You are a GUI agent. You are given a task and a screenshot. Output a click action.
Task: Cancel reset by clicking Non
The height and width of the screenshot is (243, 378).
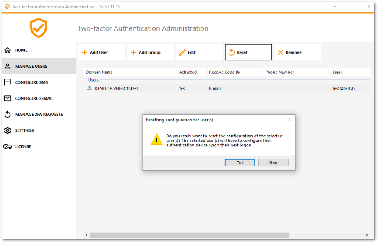pos(273,163)
